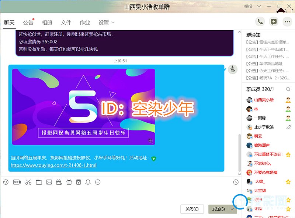
Task: Expand the chevron next to 举报
Action: click(x=259, y=6)
